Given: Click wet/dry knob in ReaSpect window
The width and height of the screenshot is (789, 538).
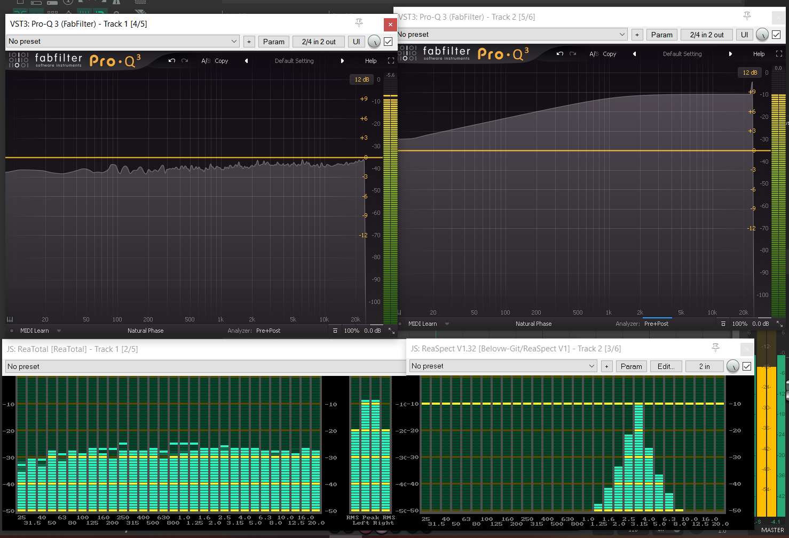Looking at the screenshot, I should click(733, 366).
